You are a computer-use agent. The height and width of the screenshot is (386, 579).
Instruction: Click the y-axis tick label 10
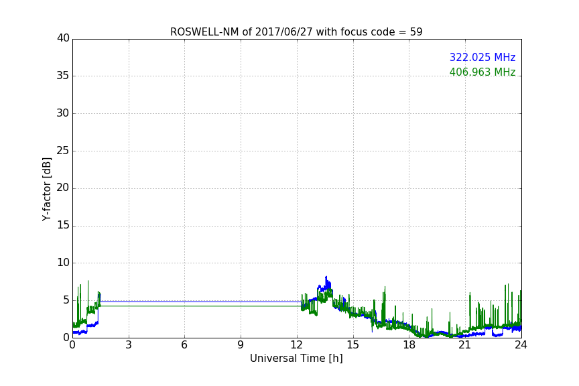pos(63,263)
